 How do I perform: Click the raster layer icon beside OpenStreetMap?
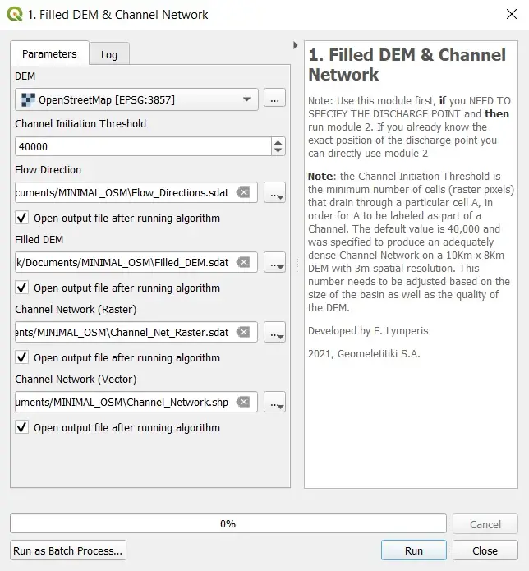(29, 99)
